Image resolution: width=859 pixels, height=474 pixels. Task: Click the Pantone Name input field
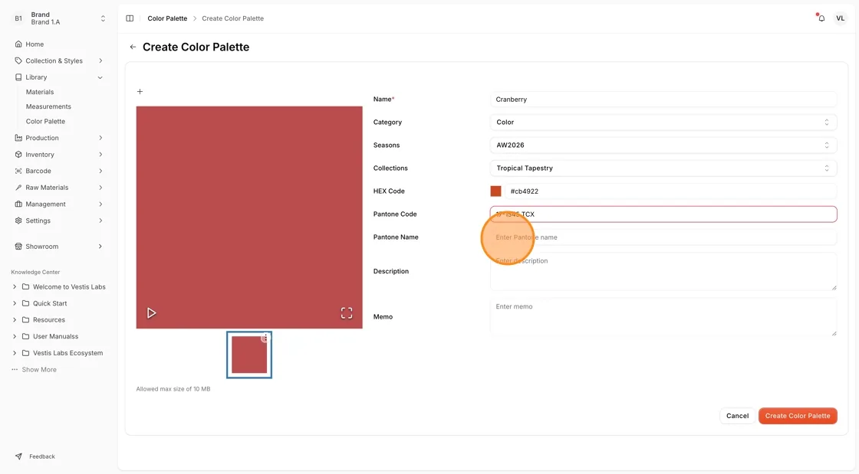[663, 237]
